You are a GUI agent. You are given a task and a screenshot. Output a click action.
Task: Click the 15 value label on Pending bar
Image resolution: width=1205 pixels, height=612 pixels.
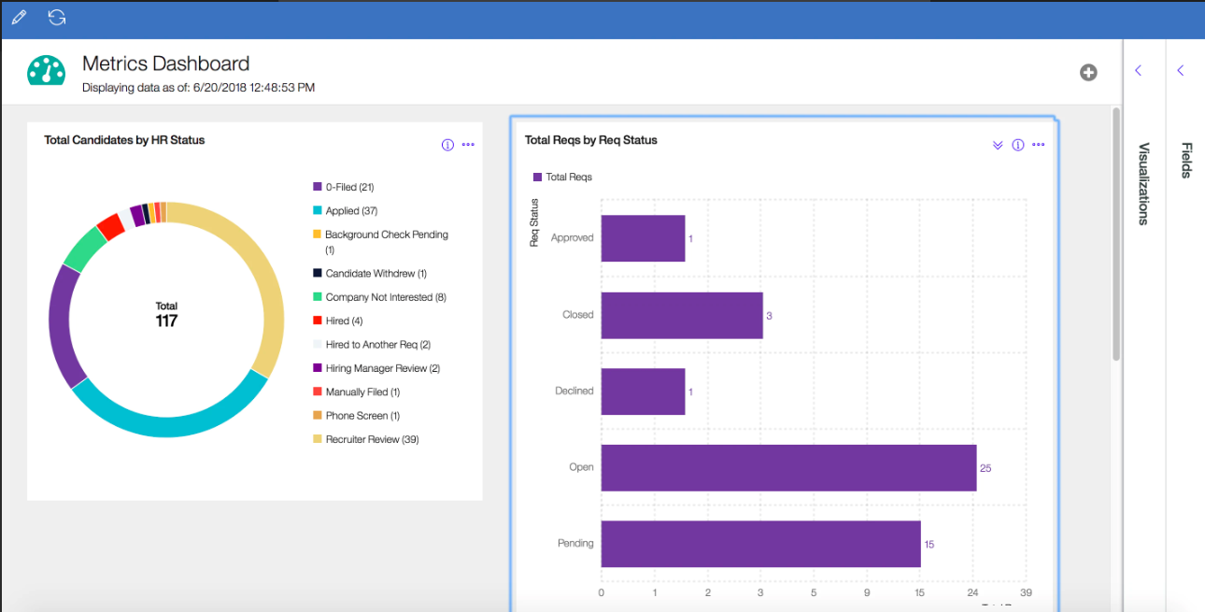point(929,545)
